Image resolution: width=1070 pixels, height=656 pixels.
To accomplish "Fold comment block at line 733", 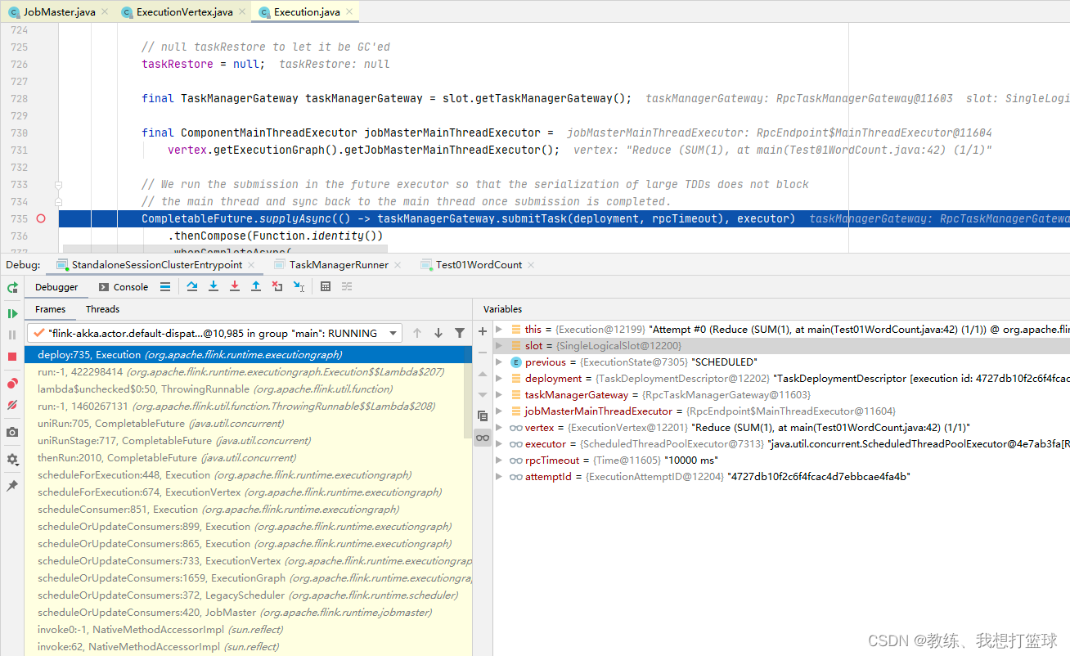I will click(60, 185).
